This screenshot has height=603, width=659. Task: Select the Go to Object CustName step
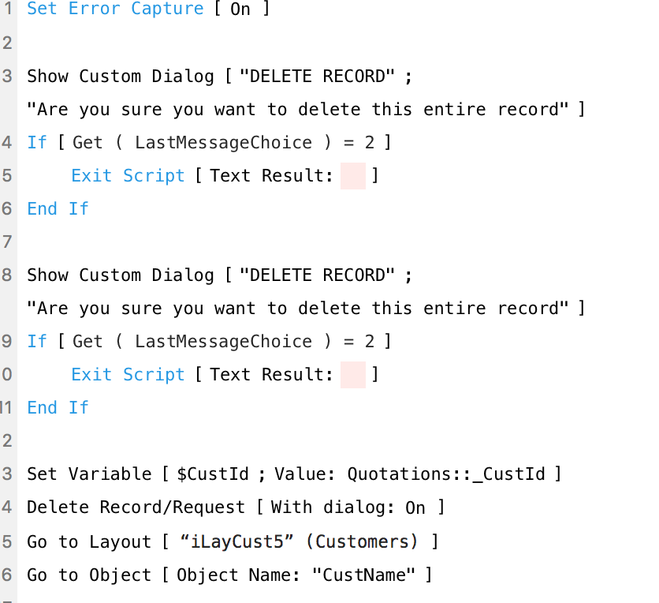click(229, 575)
